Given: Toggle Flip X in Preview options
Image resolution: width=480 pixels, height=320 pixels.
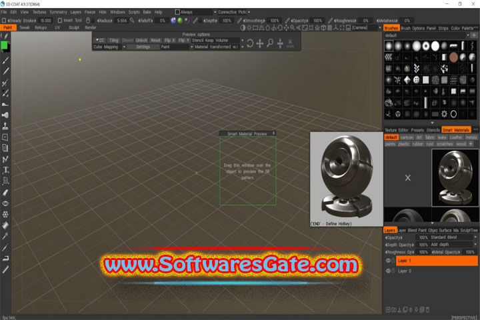Looking at the screenshot, I should click(169, 41).
